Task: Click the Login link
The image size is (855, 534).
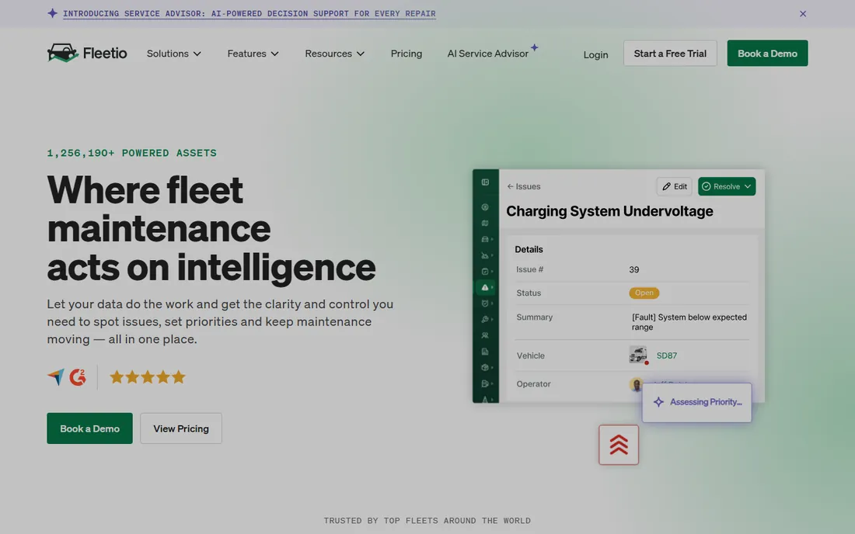Action: click(595, 54)
